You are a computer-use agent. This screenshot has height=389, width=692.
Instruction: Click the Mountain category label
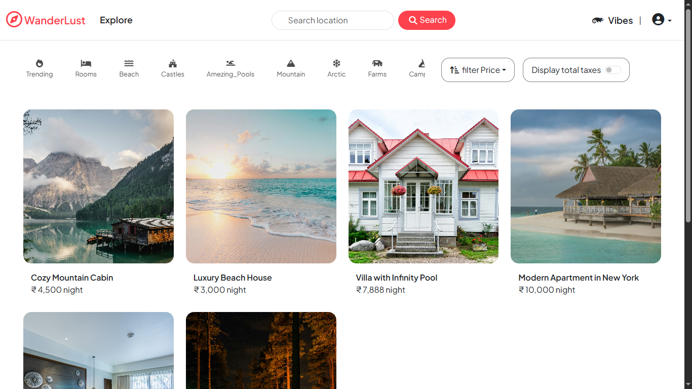pos(291,74)
